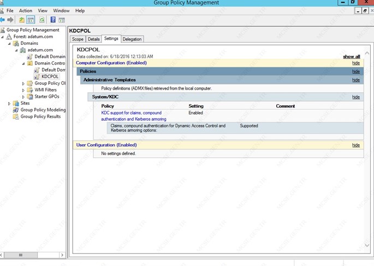Image resolution: width=374 pixels, height=266 pixels.
Task: Click the tree pane scroll right arrow
Action: click(x=62, y=255)
